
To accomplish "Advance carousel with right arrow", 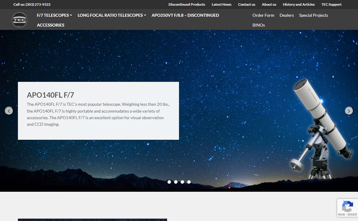I will tap(349, 111).
